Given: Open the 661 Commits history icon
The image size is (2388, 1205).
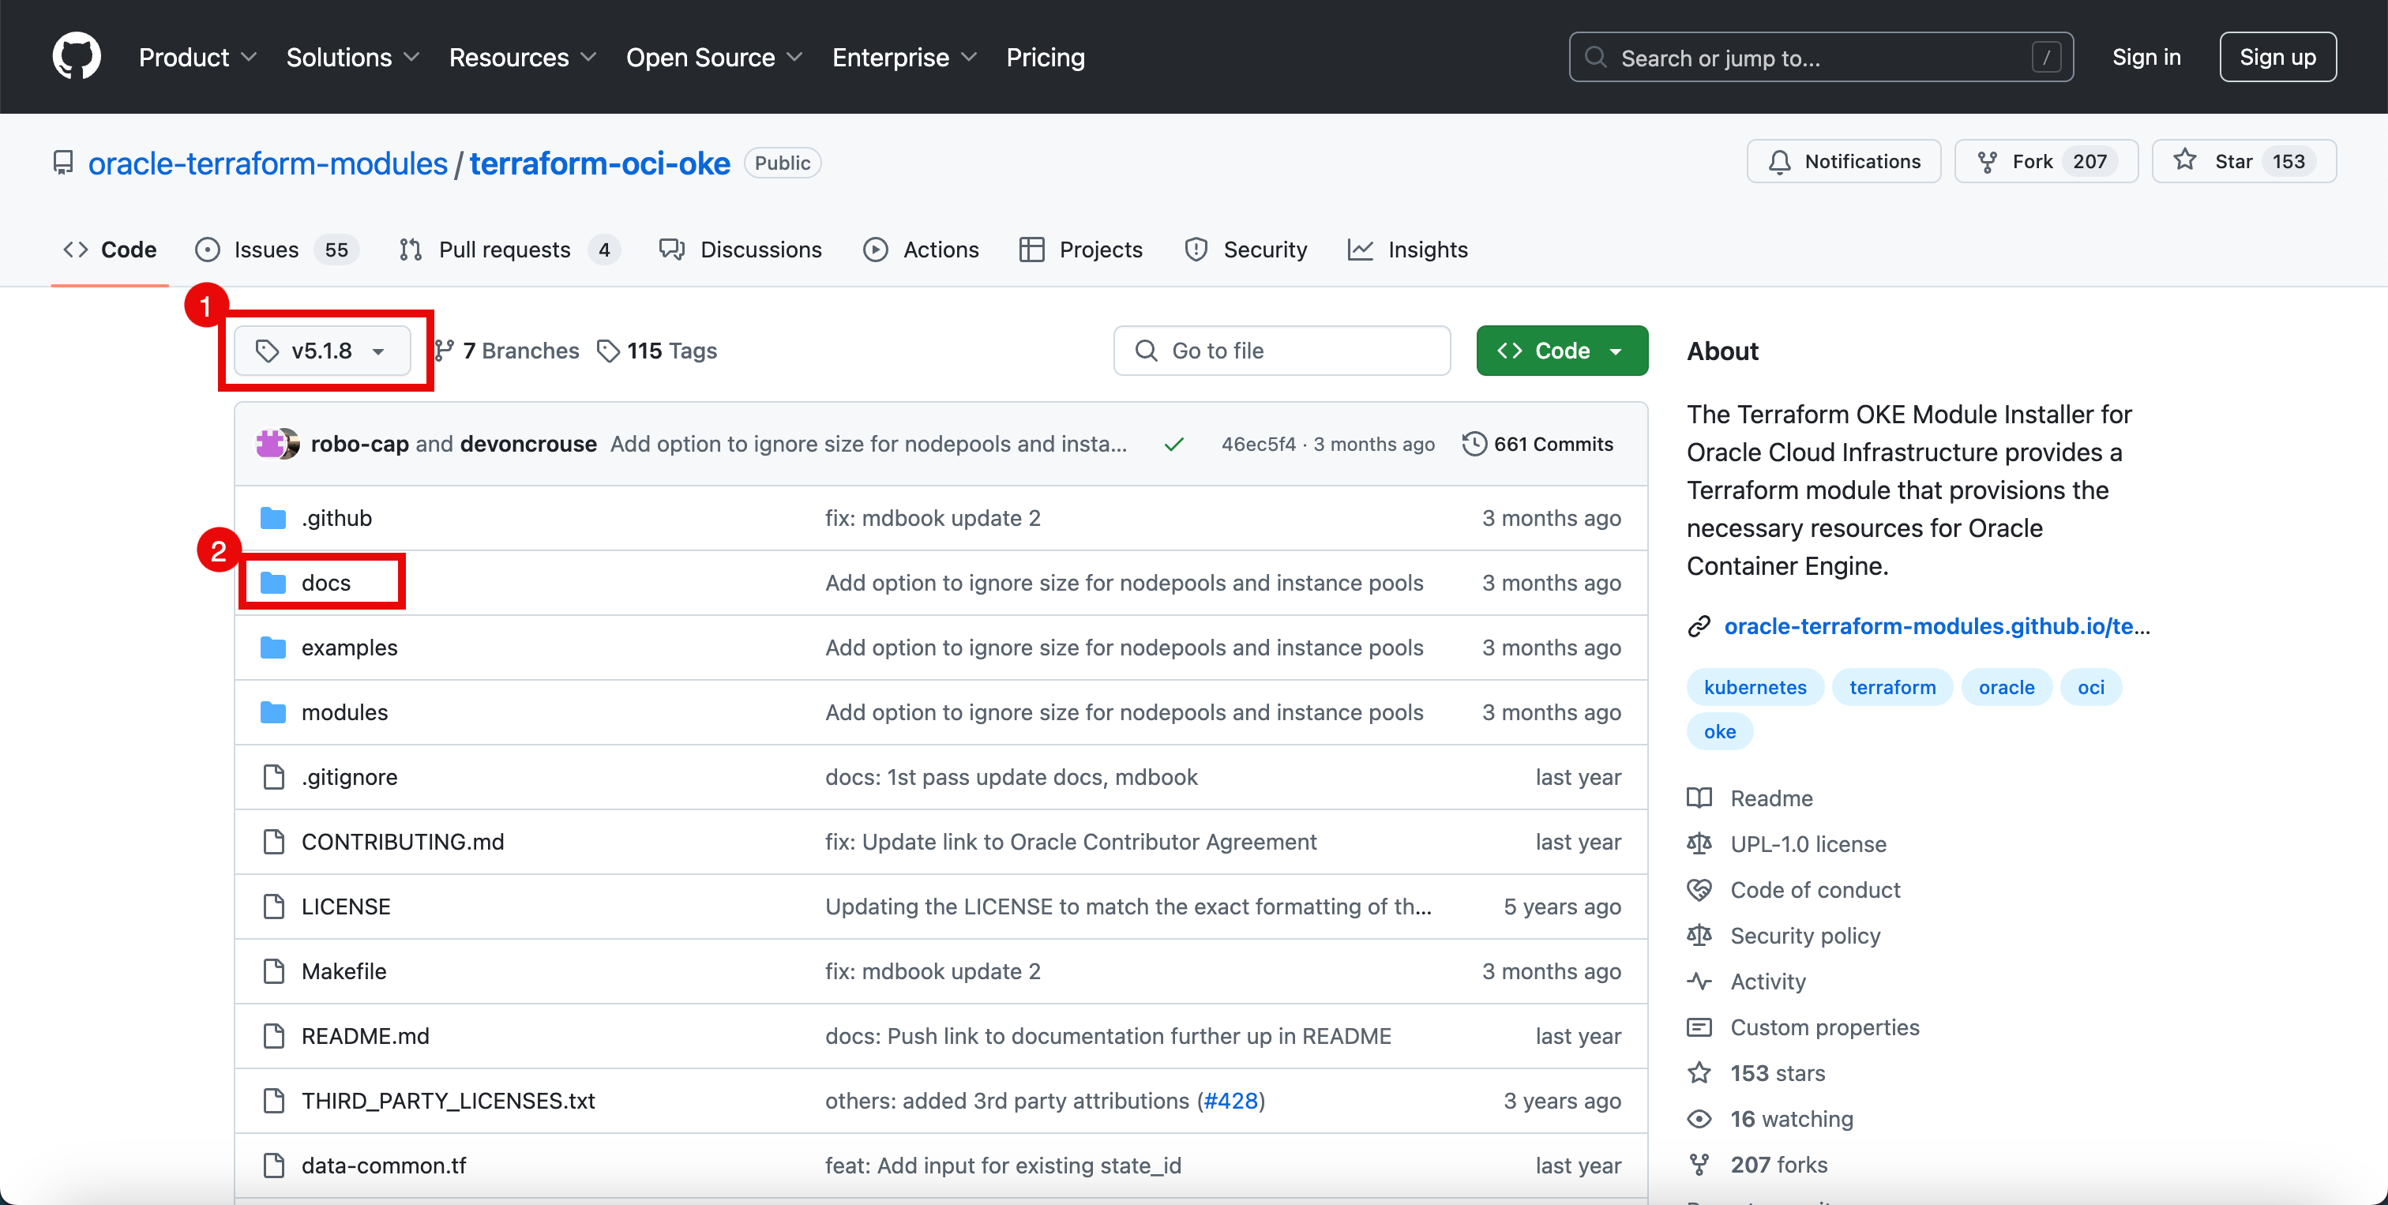Looking at the screenshot, I should pos(1474,444).
